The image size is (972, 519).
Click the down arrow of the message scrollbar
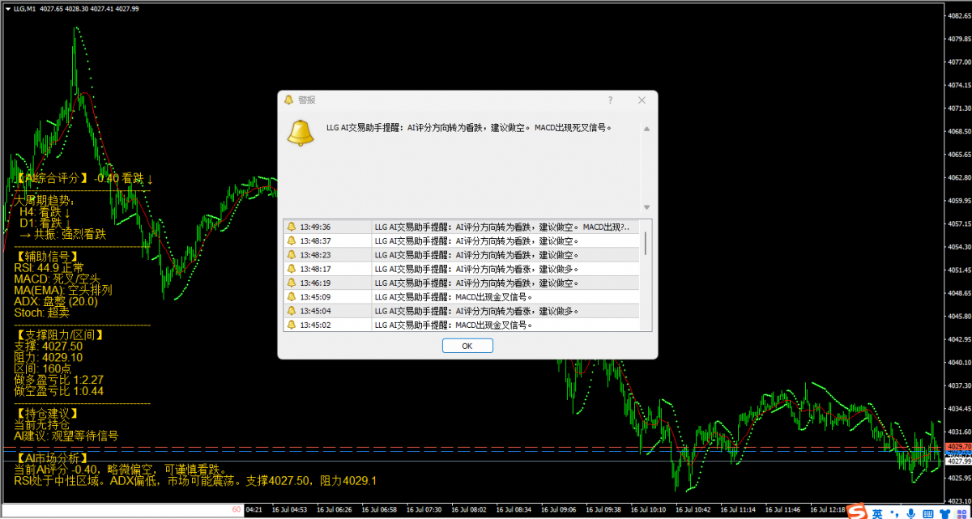[x=646, y=207]
